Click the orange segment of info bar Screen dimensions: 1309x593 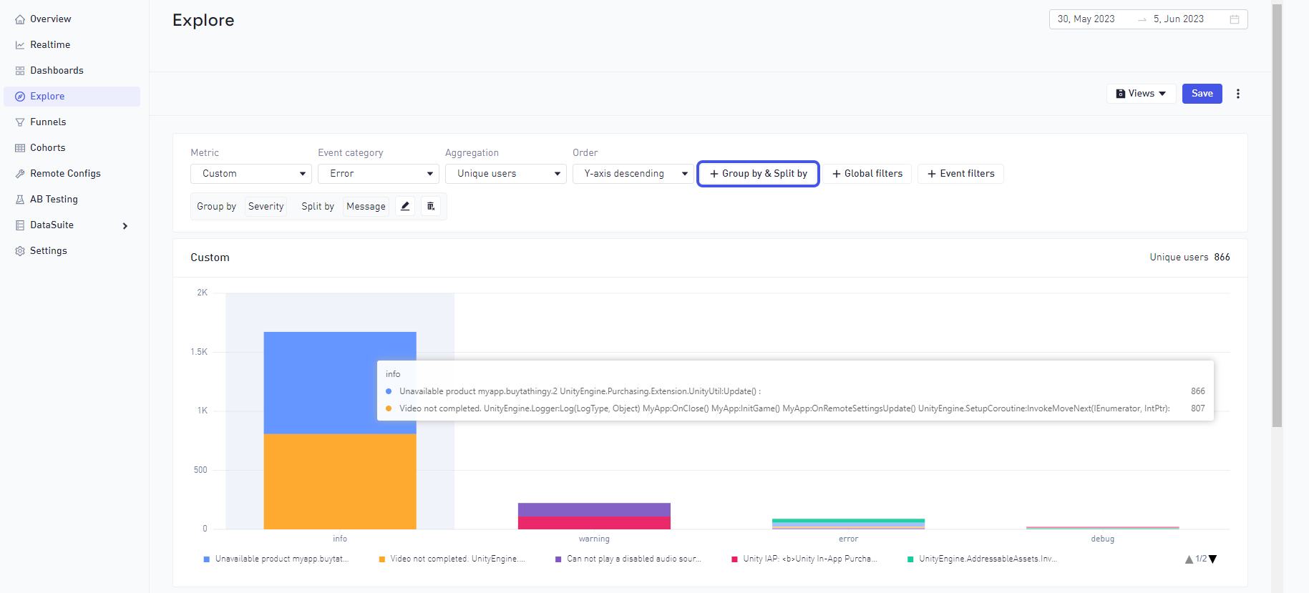coord(340,481)
